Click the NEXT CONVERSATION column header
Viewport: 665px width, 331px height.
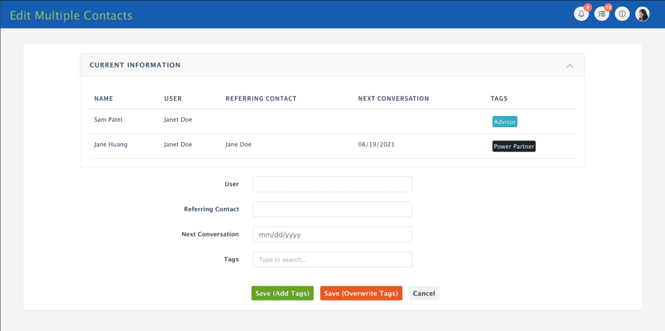pos(394,99)
